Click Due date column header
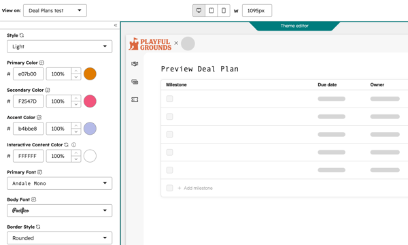This screenshot has width=408, height=245. coord(327,84)
